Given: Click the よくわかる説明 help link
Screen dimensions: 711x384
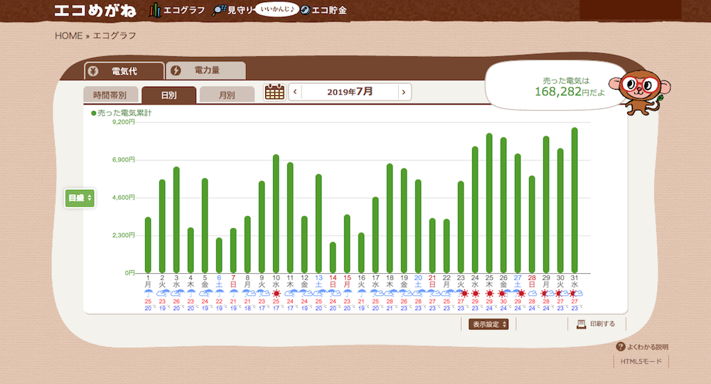Looking at the screenshot, I should tap(647, 347).
